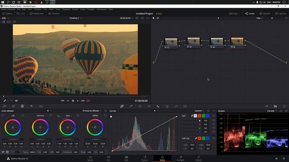Open the Media Pool panel
The height and width of the screenshot is (162, 289).
[37, 13]
